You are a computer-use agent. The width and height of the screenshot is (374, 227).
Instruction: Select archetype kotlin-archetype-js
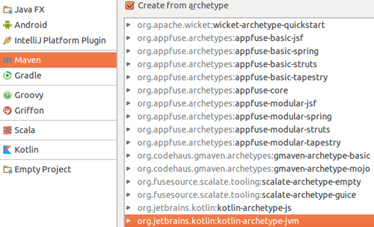click(x=214, y=208)
